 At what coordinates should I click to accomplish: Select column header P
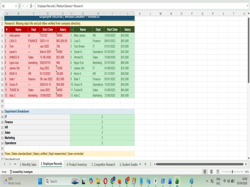[x=192, y=14]
